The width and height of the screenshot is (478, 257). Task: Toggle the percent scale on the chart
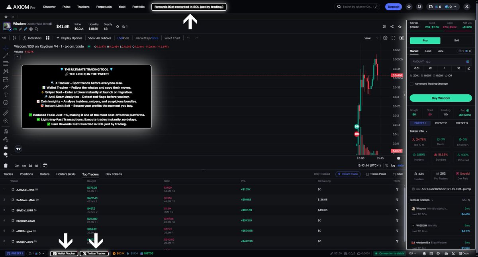click(x=386, y=165)
